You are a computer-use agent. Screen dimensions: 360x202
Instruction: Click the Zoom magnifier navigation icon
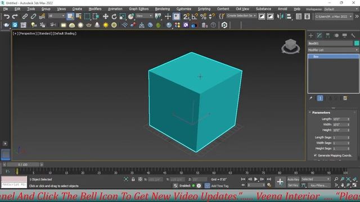coord(336,179)
